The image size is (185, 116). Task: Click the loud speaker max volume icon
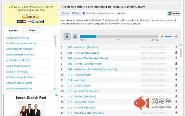click(176, 37)
